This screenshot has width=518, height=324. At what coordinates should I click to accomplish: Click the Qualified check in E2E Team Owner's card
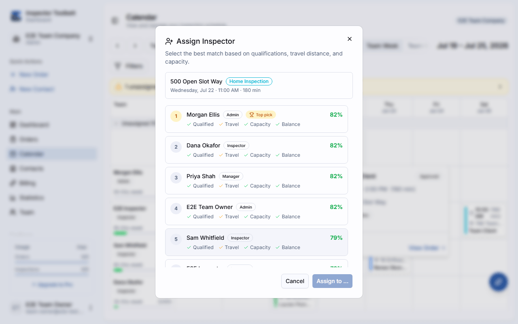point(200,217)
